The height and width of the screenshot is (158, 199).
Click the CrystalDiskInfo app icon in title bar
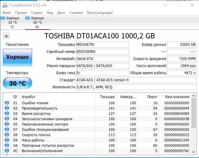tap(5, 5)
